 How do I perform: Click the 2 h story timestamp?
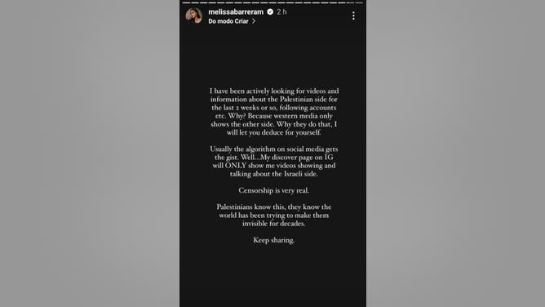click(x=281, y=11)
